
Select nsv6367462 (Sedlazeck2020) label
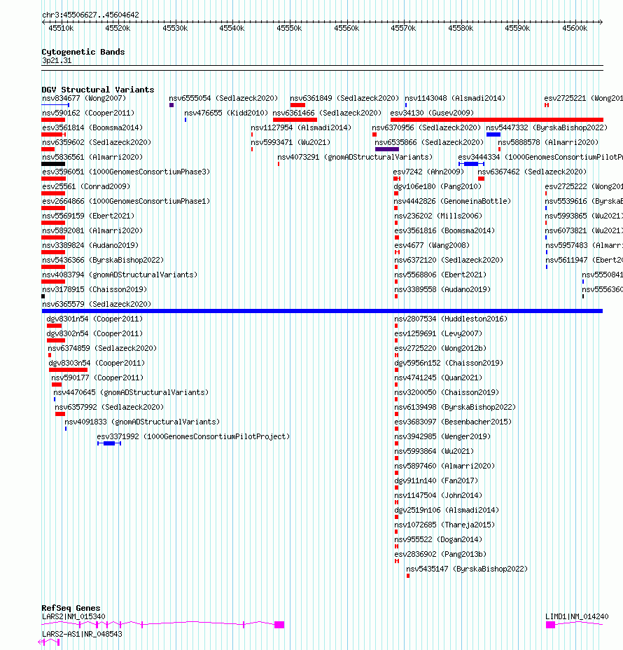point(532,172)
